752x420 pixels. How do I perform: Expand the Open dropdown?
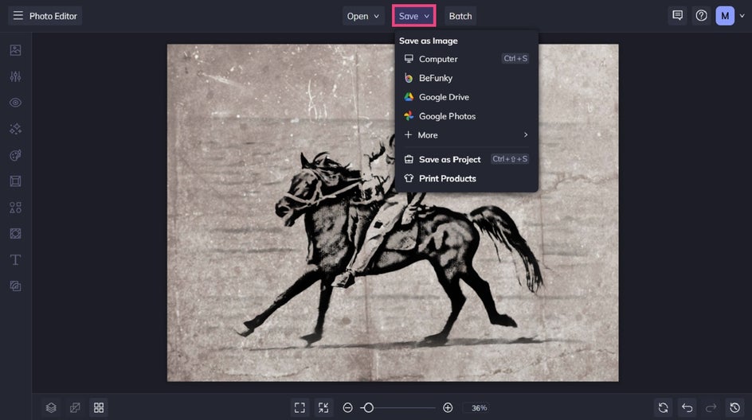point(363,16)
